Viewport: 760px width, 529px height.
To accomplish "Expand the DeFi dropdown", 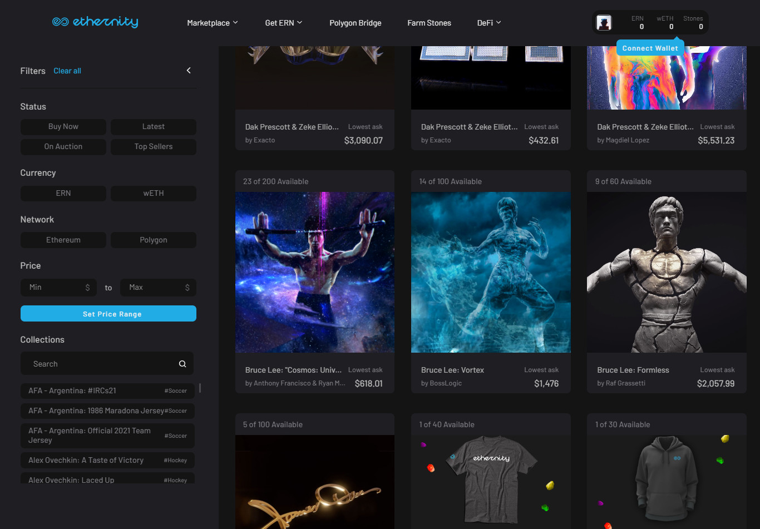I will pos(489,23).
